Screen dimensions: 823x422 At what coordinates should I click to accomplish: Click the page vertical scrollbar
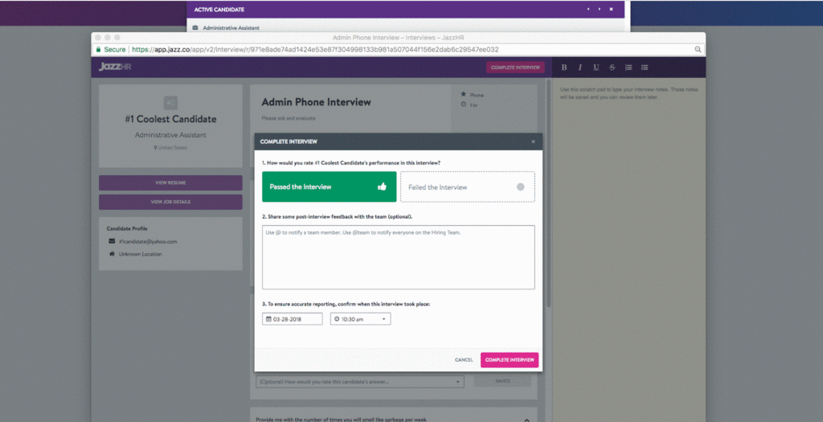(x=549, y=195)
